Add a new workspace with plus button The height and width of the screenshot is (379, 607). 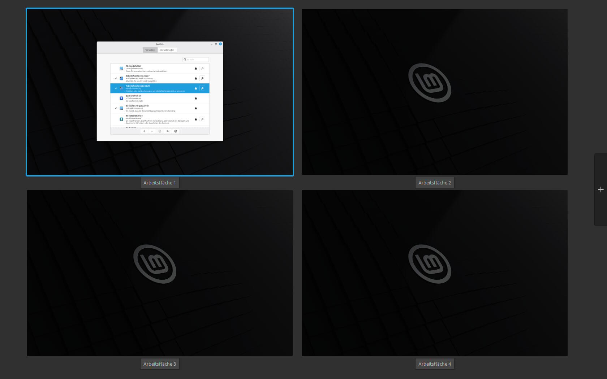pyautogui.click(x=600, y=189)
